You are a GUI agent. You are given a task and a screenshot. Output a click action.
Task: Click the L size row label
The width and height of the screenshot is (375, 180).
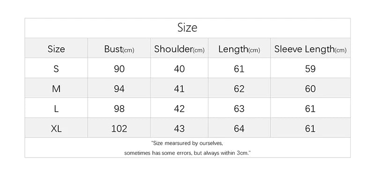56,109
